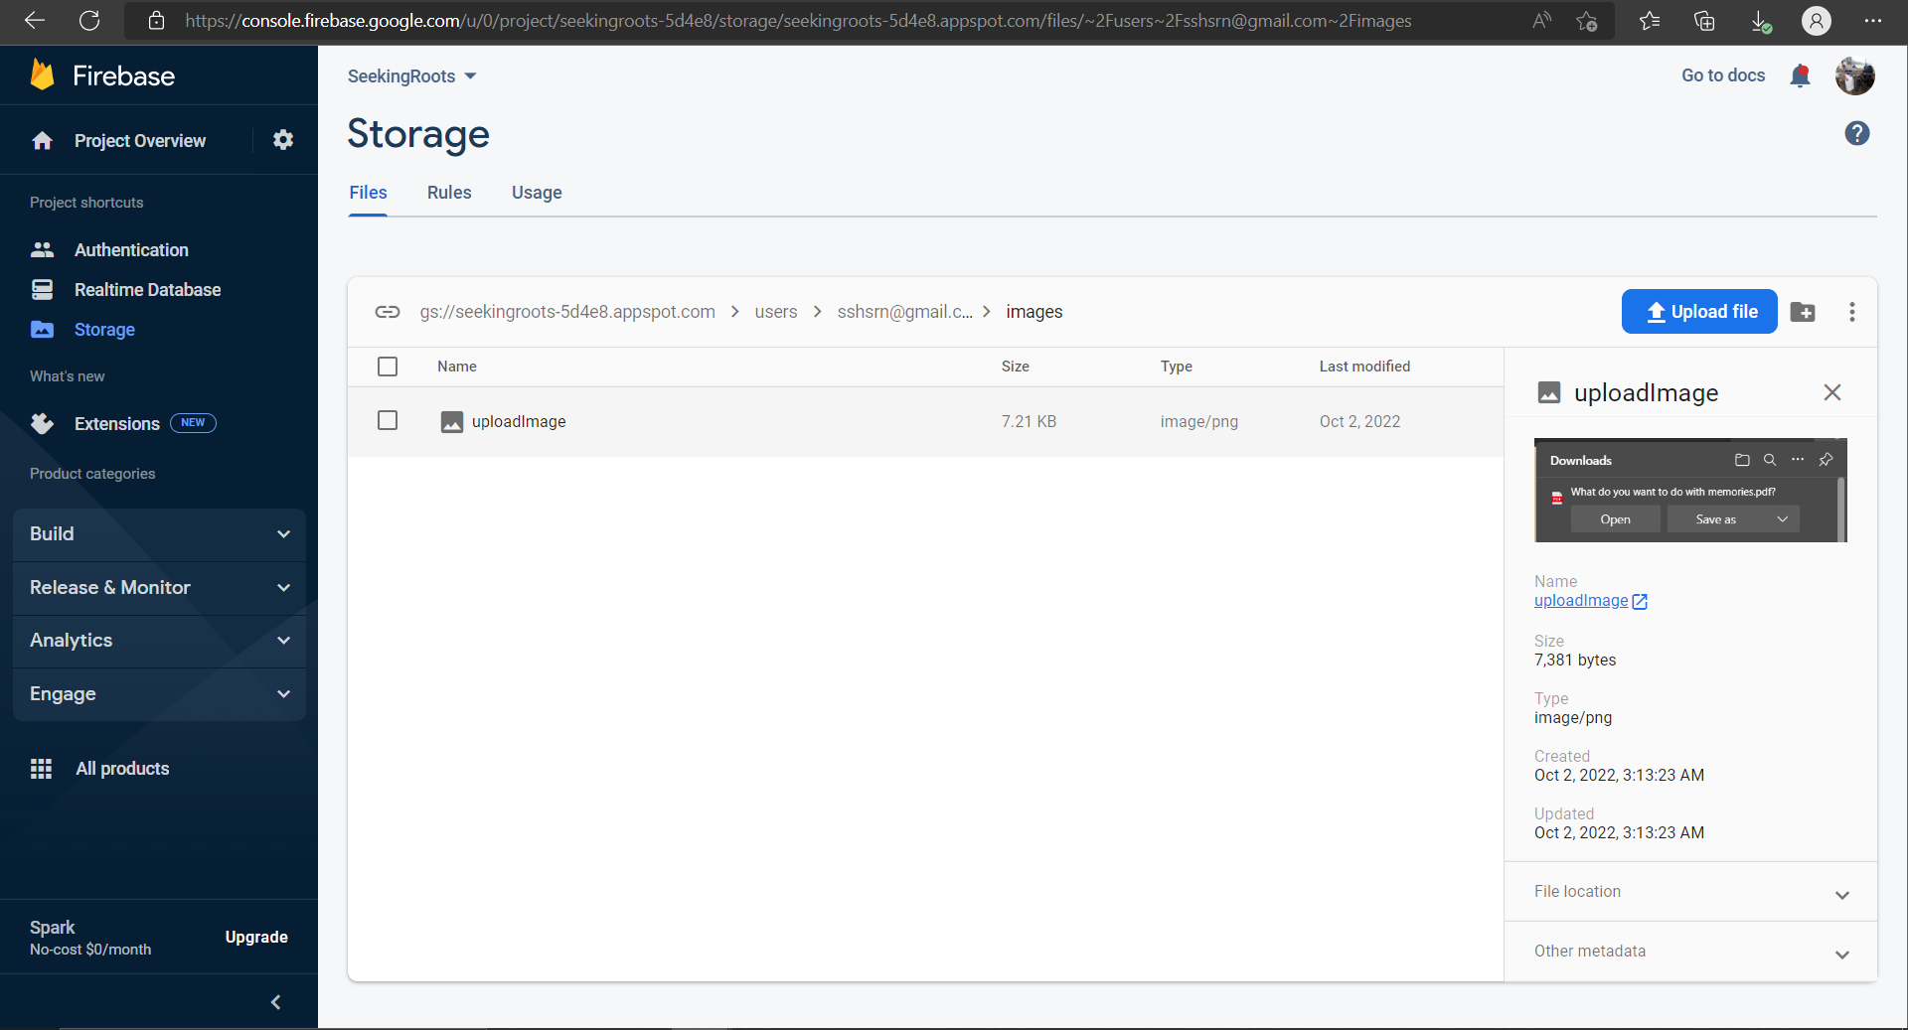Click the Upgrade plan button
The image size is (1908, 1030).
click(256, 937)
